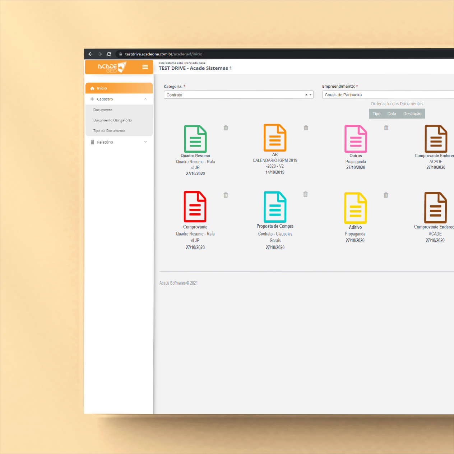
Task: Collapse the Cadastro sidebar section
Action: coord(145,99)
